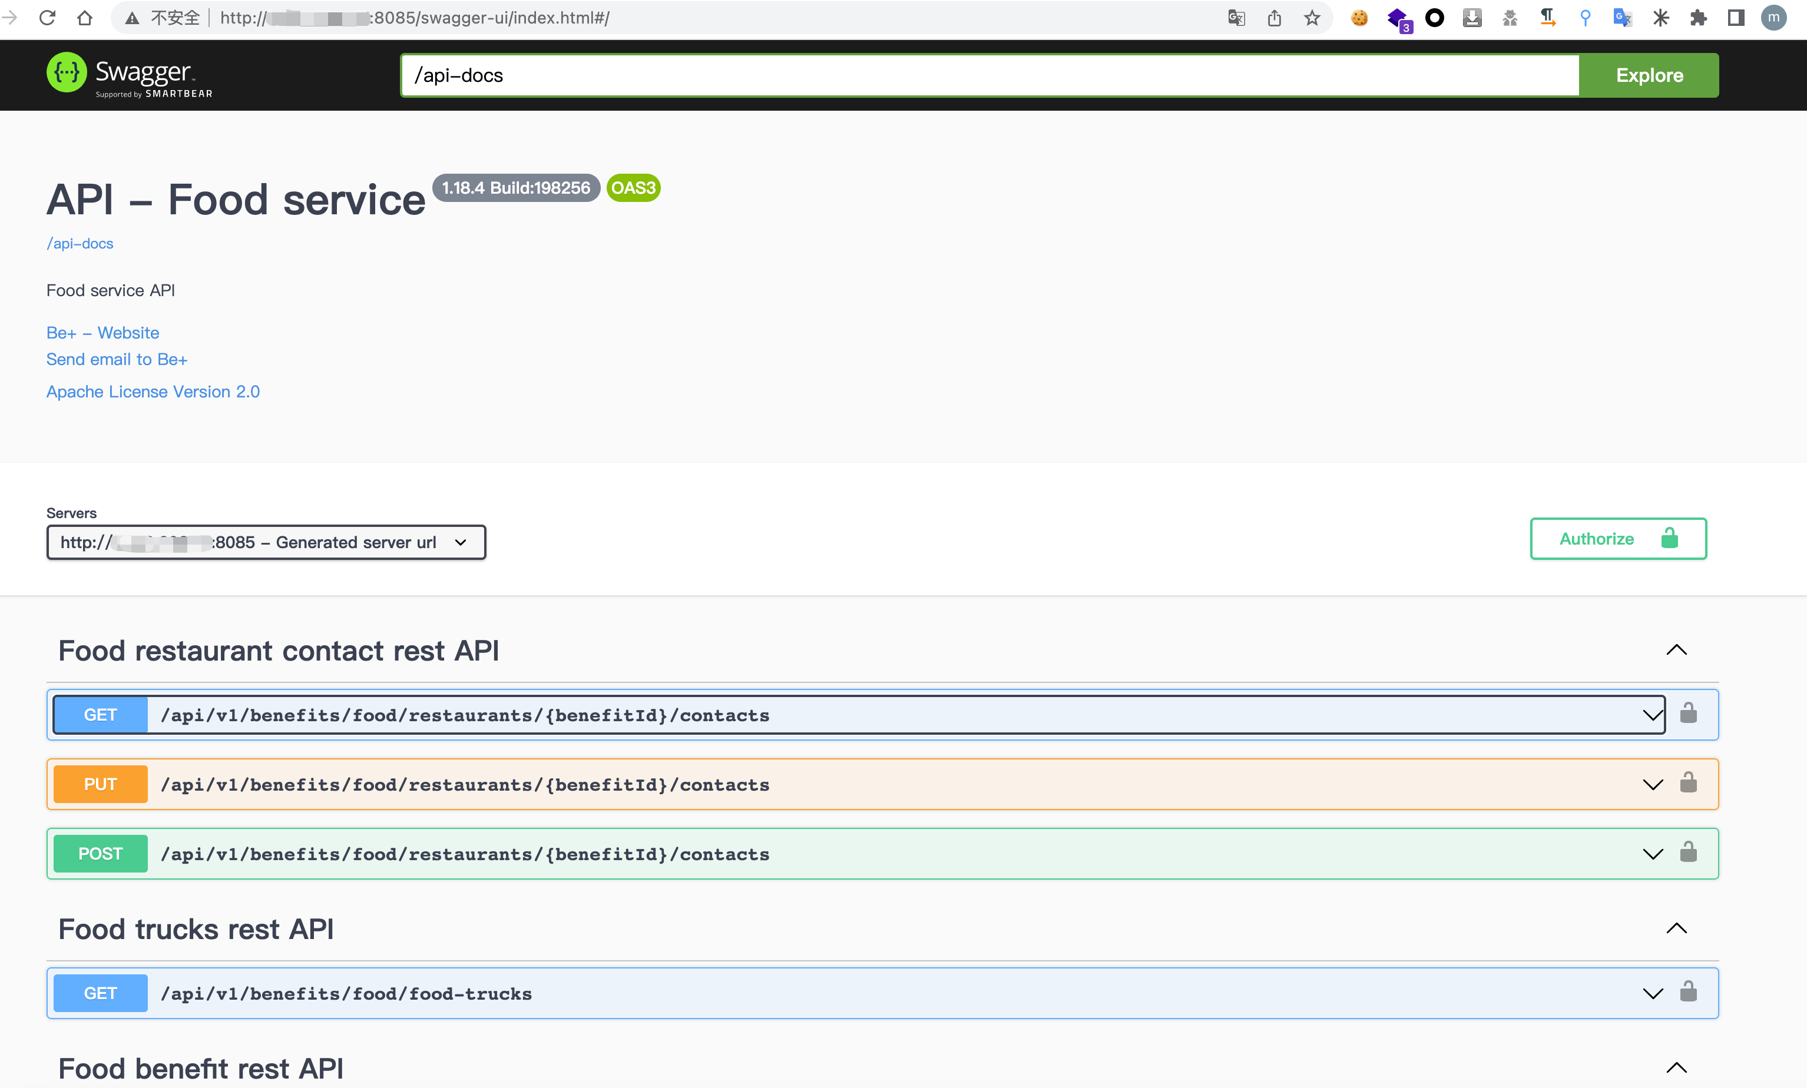This screenshot has width=1807, height=1088.
Task: Open the Servers URL dropdown
Action: [x=266, y=543]
